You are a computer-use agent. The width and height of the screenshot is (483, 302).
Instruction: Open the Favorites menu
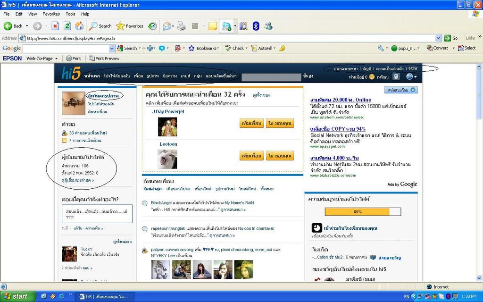(51, 14)
